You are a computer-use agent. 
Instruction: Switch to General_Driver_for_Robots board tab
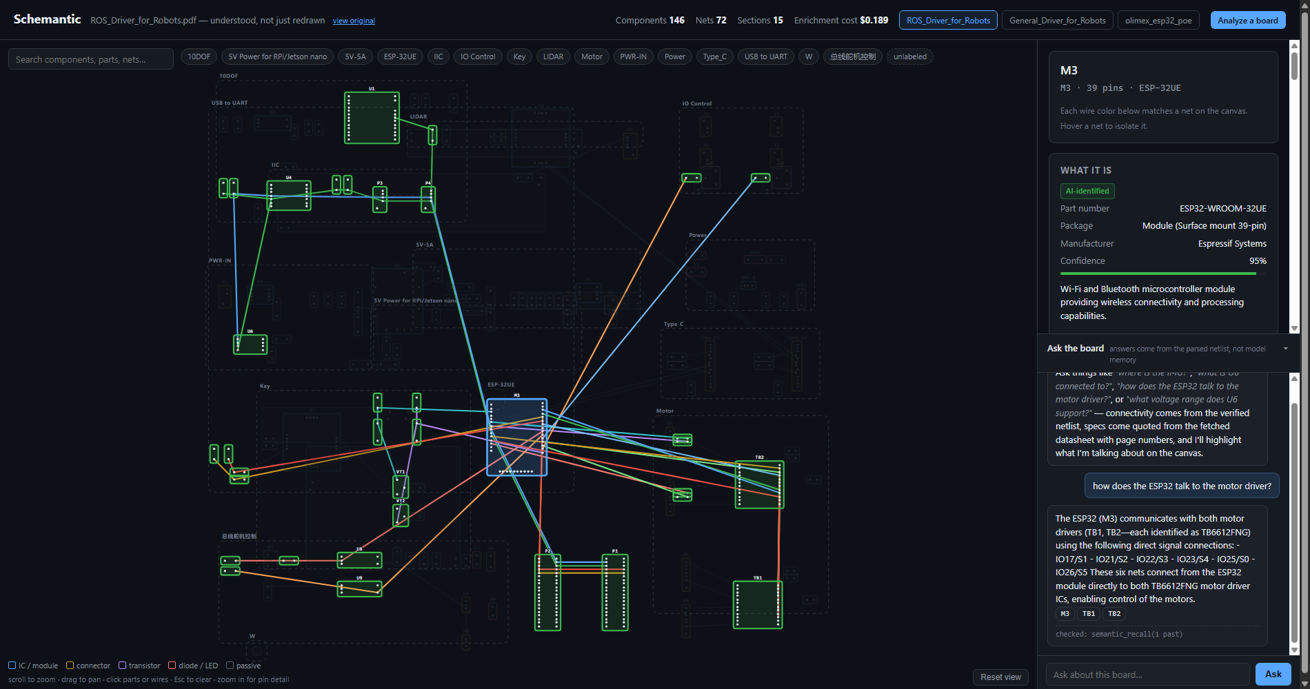pyautogui.click(x=1057, y=20)
